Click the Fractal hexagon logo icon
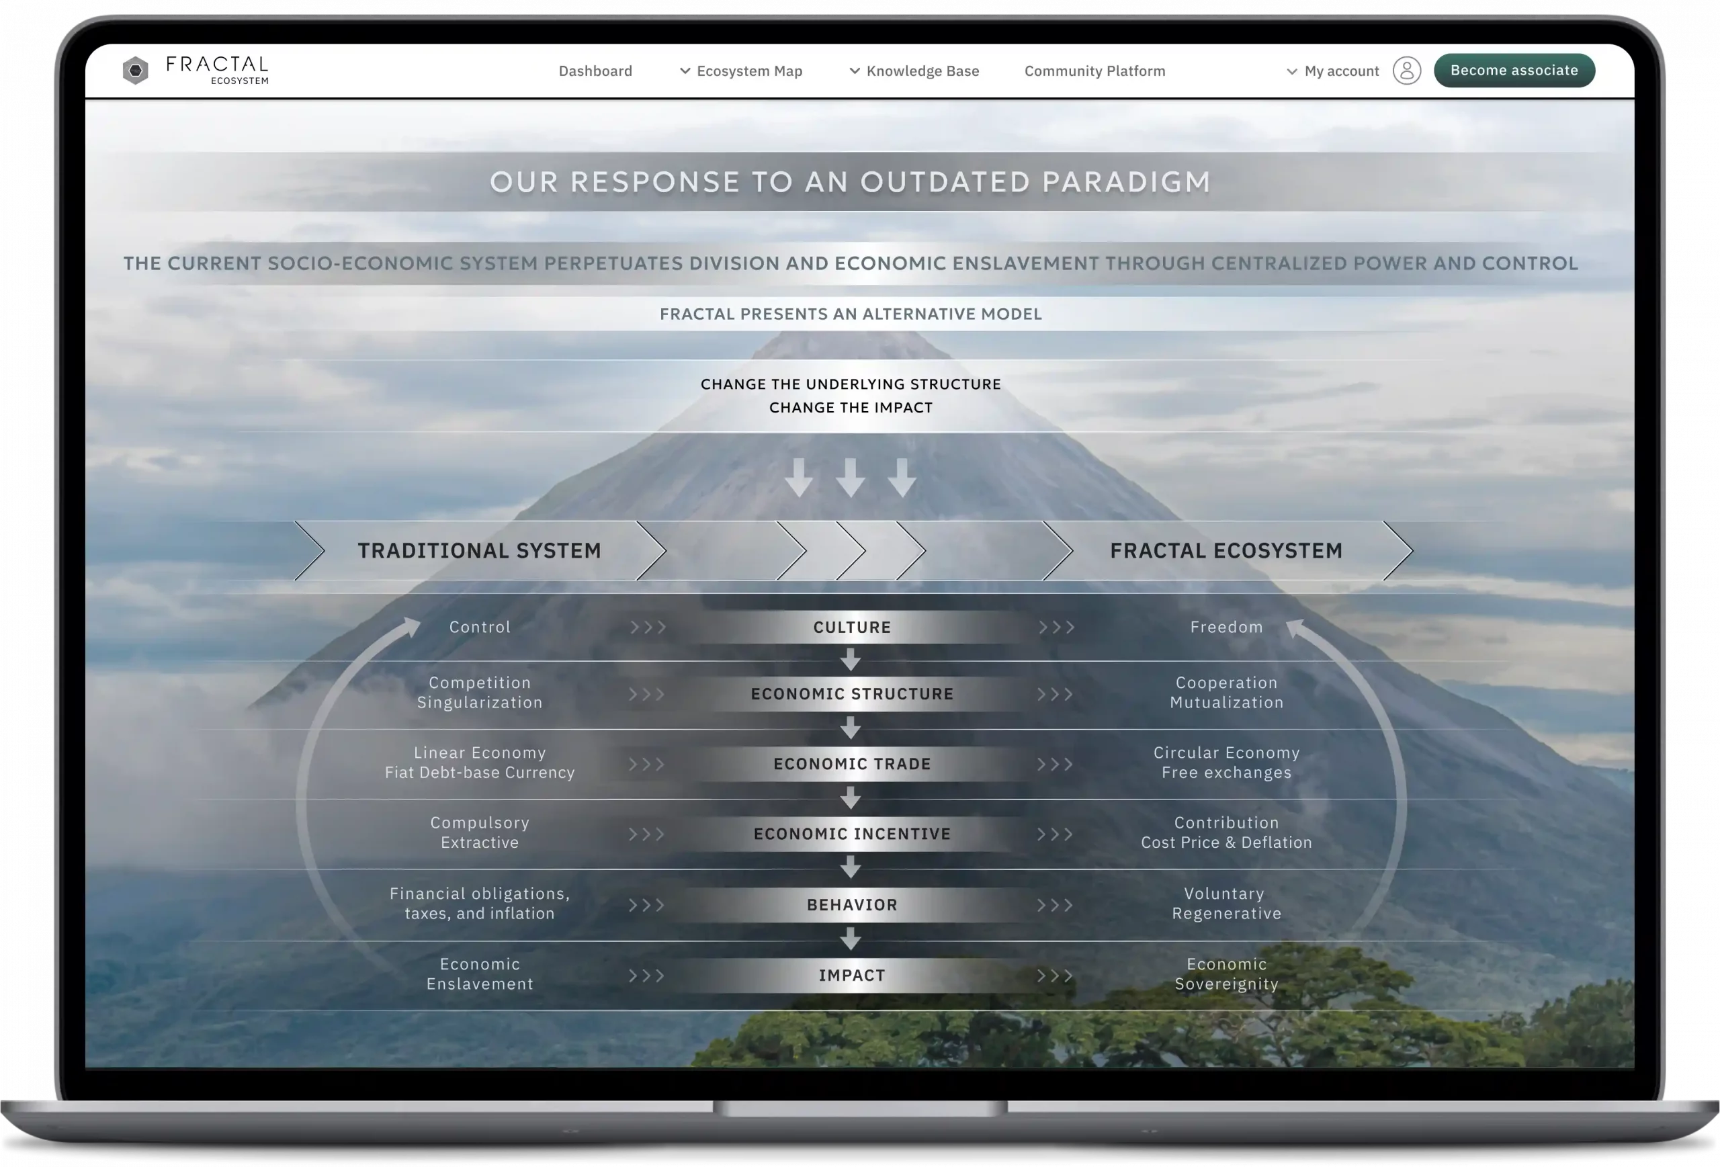This screenshot has width=1720, height=1167. pyautogui.click(x=136, y=71)
